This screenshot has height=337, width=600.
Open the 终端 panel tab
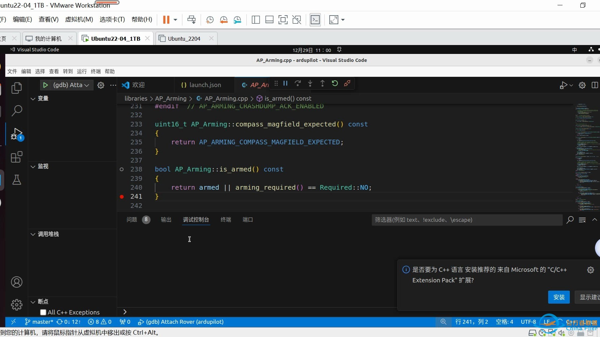coord(226,220)
